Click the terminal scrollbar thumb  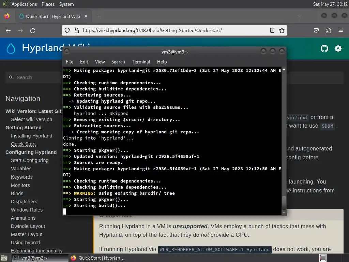(284, 202)
